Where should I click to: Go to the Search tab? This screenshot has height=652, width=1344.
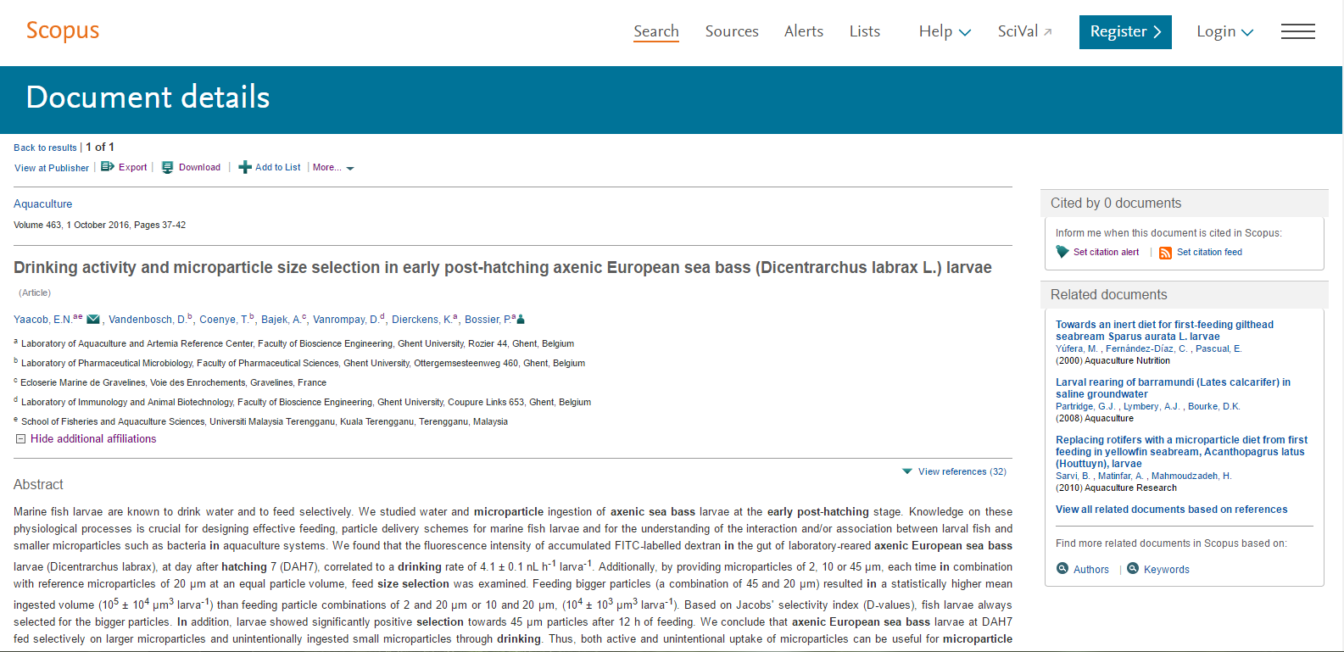[x=656, y=31]
